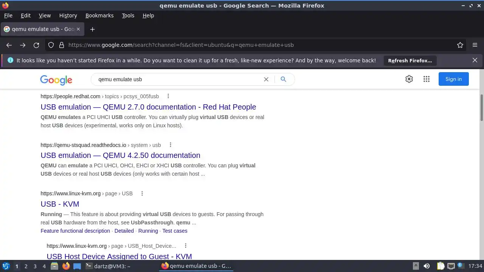
Task: Open the Edit menu
Action: [26, 15]
